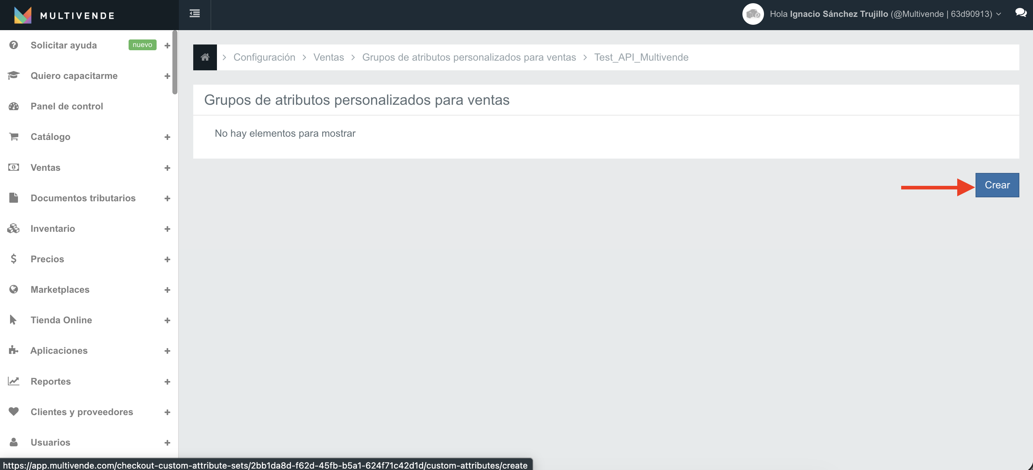Toggle the sidebar collapse hamburger icon
Screen dimensions: 1033x470
pyautogui.click(x=194, y=14)
